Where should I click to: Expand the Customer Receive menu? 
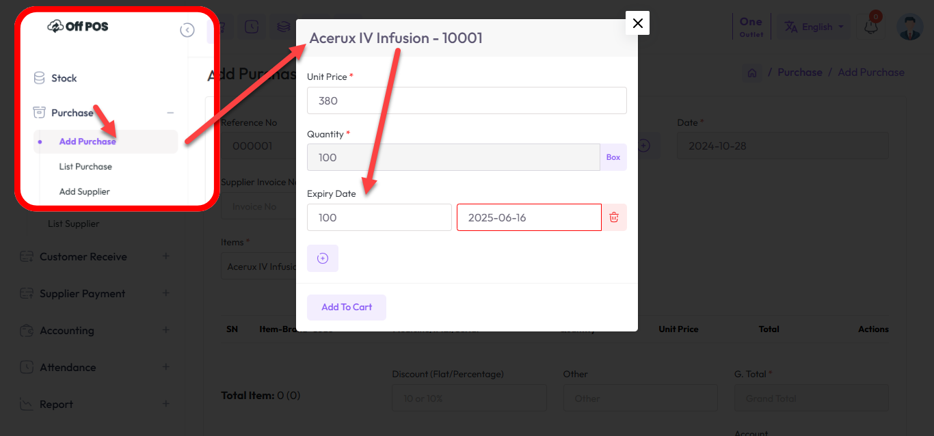(x=165, y=256)
